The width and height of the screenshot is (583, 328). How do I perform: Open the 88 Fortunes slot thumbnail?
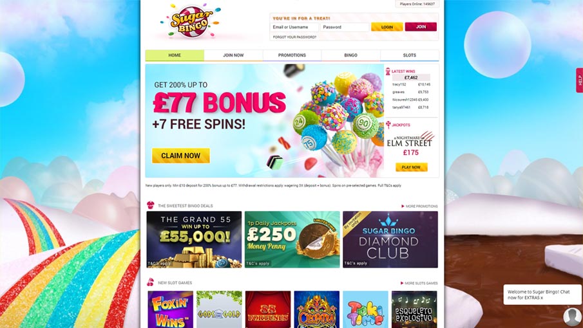(x=268, y=309)
